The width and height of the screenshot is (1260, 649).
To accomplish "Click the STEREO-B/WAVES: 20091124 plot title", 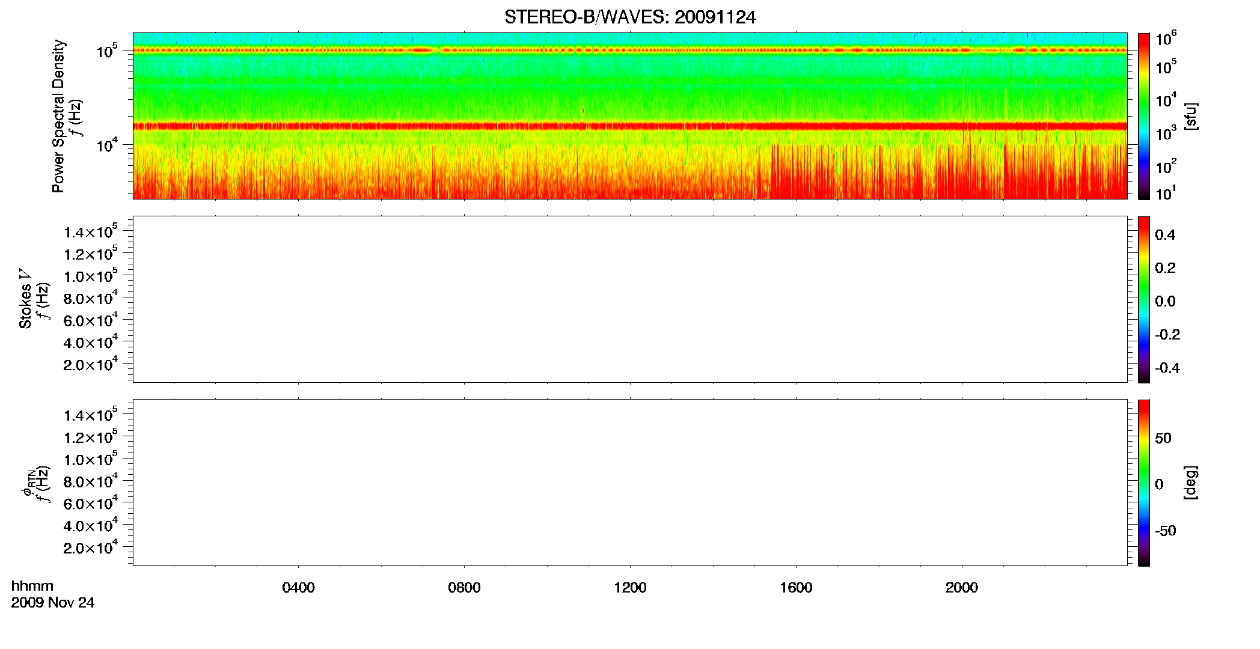I will (x=630, y=17).
